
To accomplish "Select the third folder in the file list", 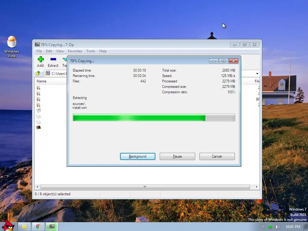I will 38,99.
